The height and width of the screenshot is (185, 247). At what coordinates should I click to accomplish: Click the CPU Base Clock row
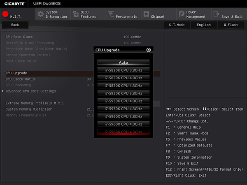[x=19, y=37]
